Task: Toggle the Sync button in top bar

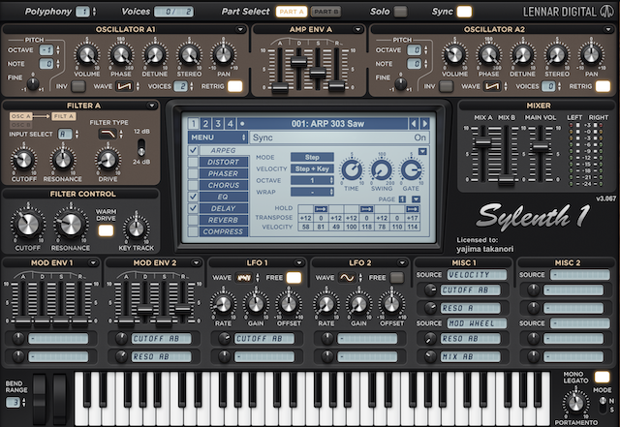Action: pos(465,12)
